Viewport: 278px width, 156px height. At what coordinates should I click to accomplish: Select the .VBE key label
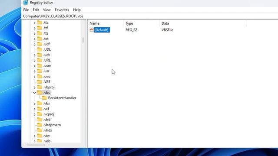(47, 82)
